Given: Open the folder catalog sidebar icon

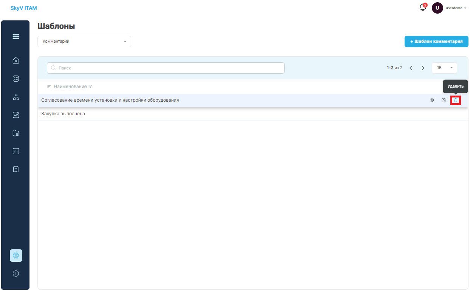Looking at the screenshot, I should click(16, 133).
